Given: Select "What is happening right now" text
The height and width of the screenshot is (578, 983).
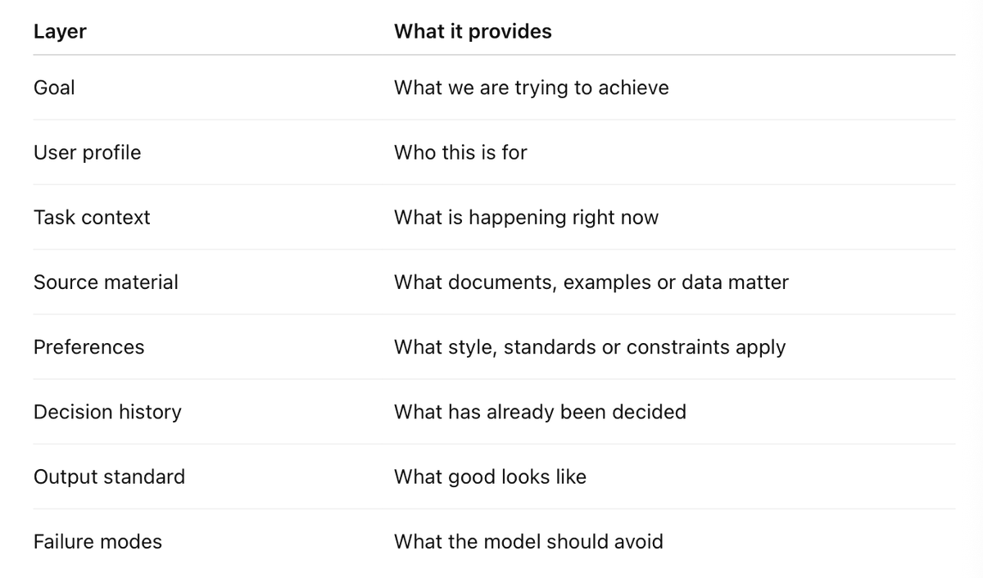Looking at the screenshot, I should coord(526,218).
